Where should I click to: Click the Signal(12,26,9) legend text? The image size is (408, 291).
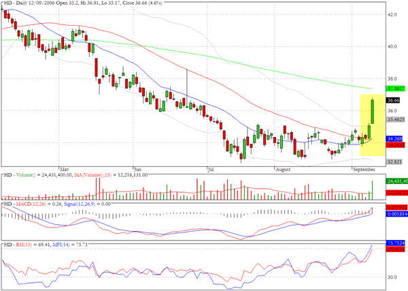pyautogui.click(x=80, y=204)
